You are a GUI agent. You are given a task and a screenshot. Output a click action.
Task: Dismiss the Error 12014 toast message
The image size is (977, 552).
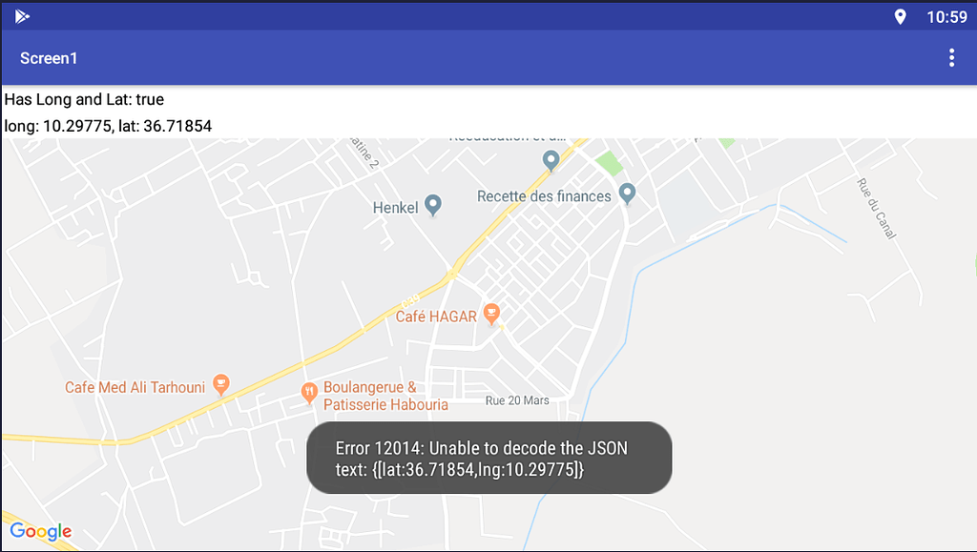click(x=488, y=458)
